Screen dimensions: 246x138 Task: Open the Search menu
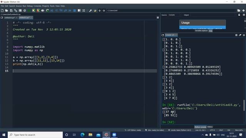(12, 6)
